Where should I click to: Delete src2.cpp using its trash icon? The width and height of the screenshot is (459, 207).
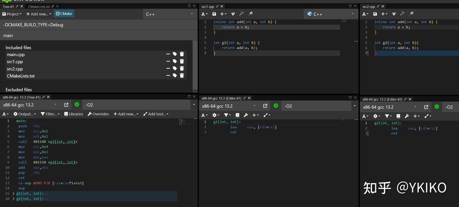point(182,68)
